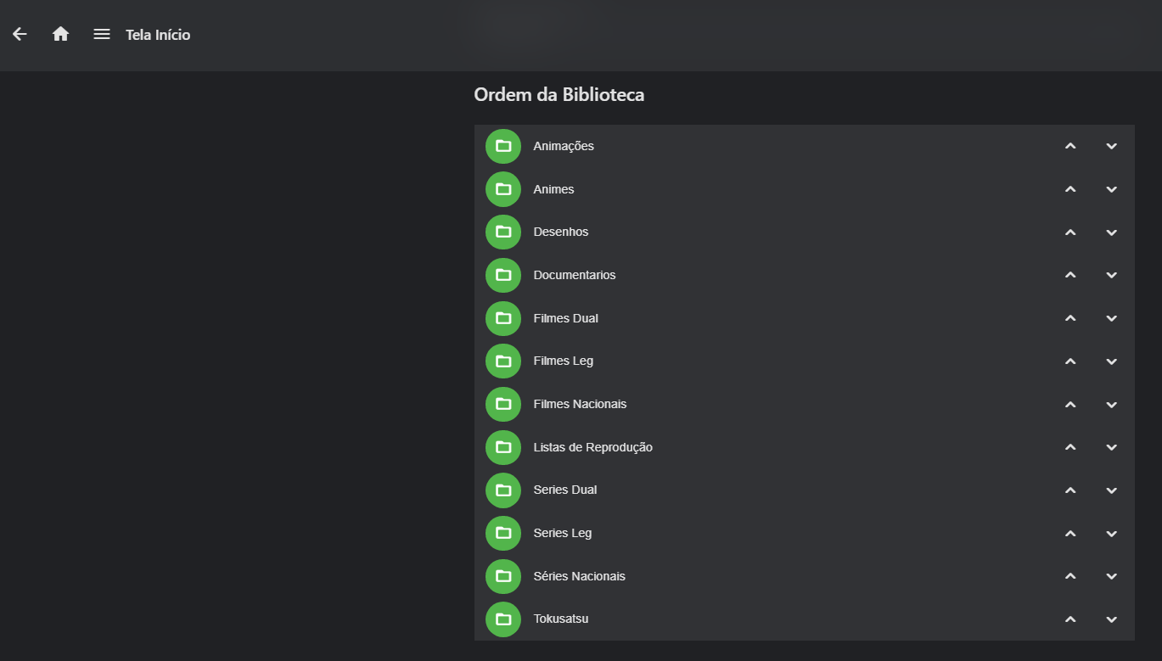Go to the home screen icon
This screenshot has width=1162, height=661.
[60, 34]
